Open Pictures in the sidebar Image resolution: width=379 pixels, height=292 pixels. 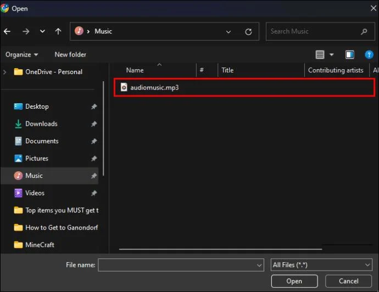pyautogui.click(x=31, y=159)
